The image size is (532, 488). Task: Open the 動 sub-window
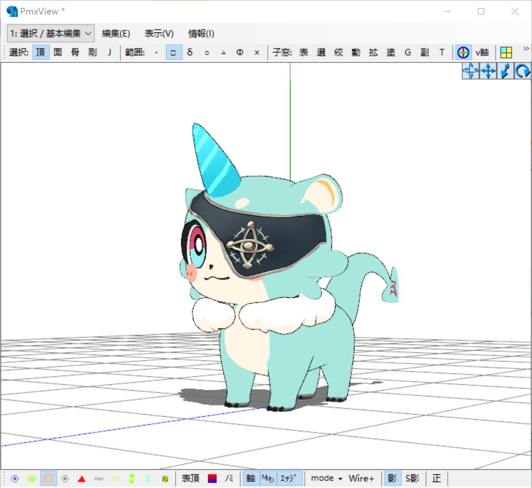click(x=356, y=52)
